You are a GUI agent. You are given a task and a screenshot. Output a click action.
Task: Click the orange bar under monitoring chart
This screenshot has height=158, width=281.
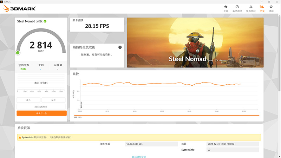166,115
